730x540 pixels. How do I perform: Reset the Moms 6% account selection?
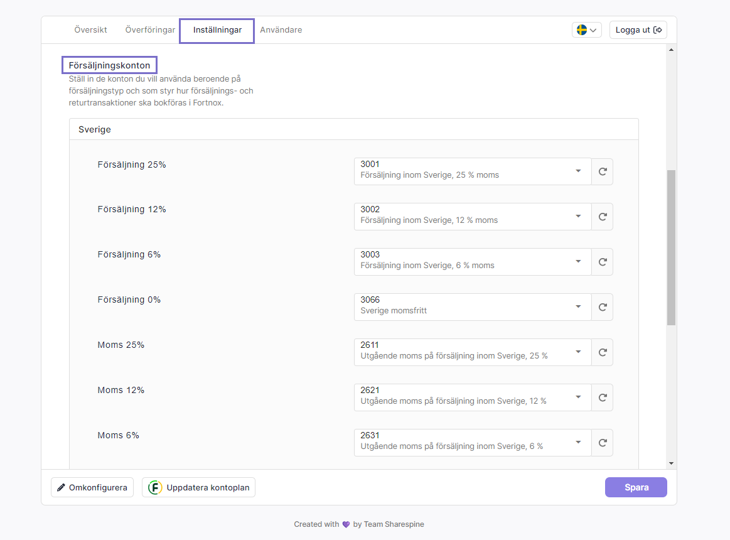[603, 443]
